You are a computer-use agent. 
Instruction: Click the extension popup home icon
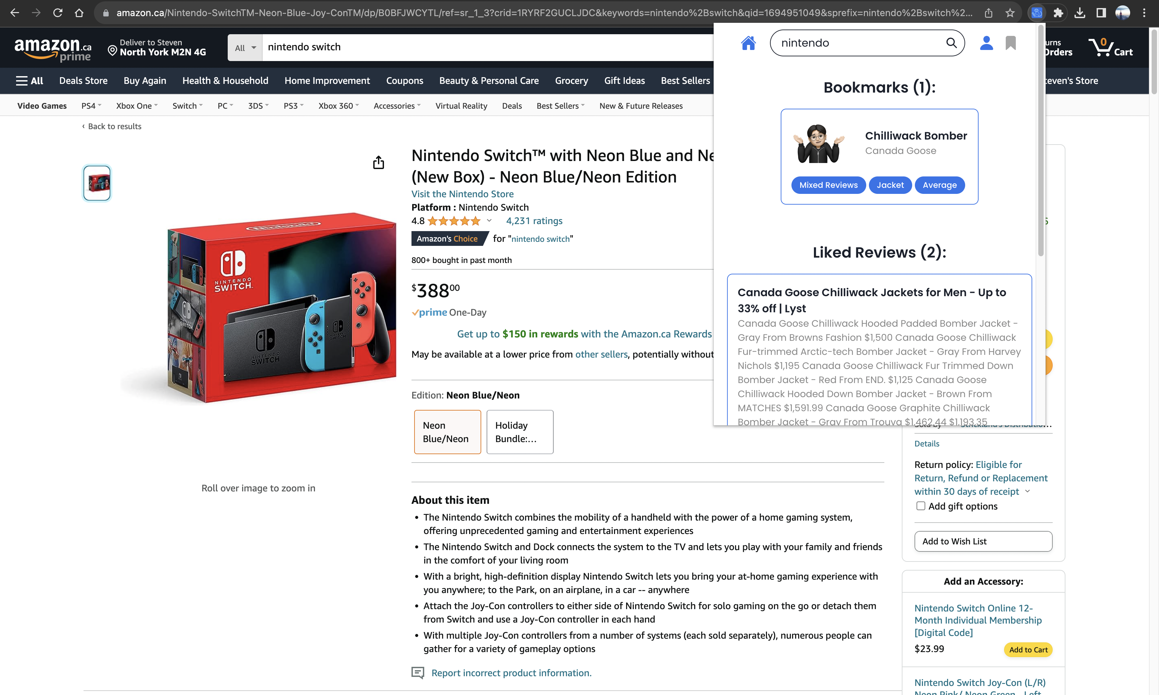pyautogui.click(x=748, y=43)
